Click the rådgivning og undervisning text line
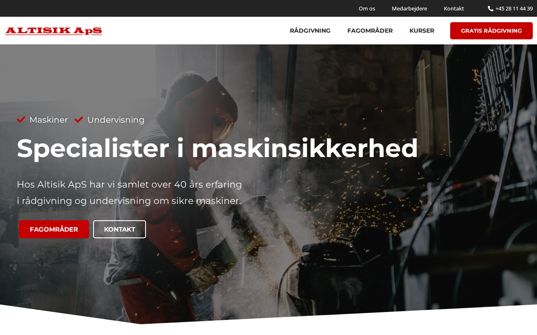 [129, 201]
